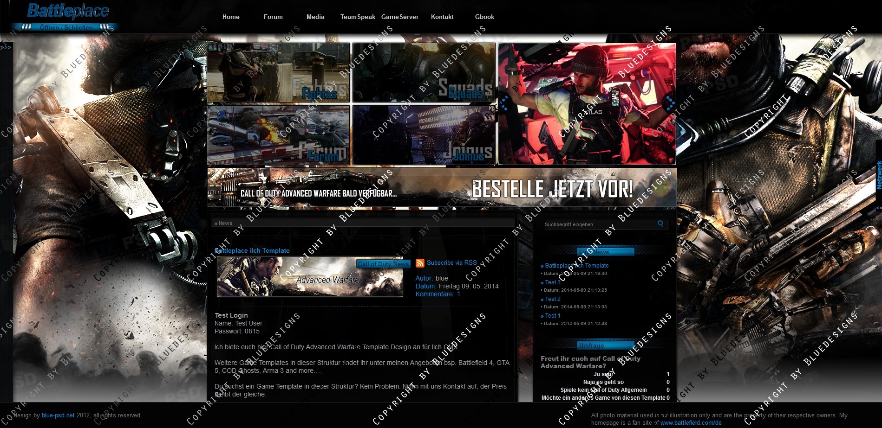Go to the Media page
This screenshot has width=882, height=428.
point(315,17)
